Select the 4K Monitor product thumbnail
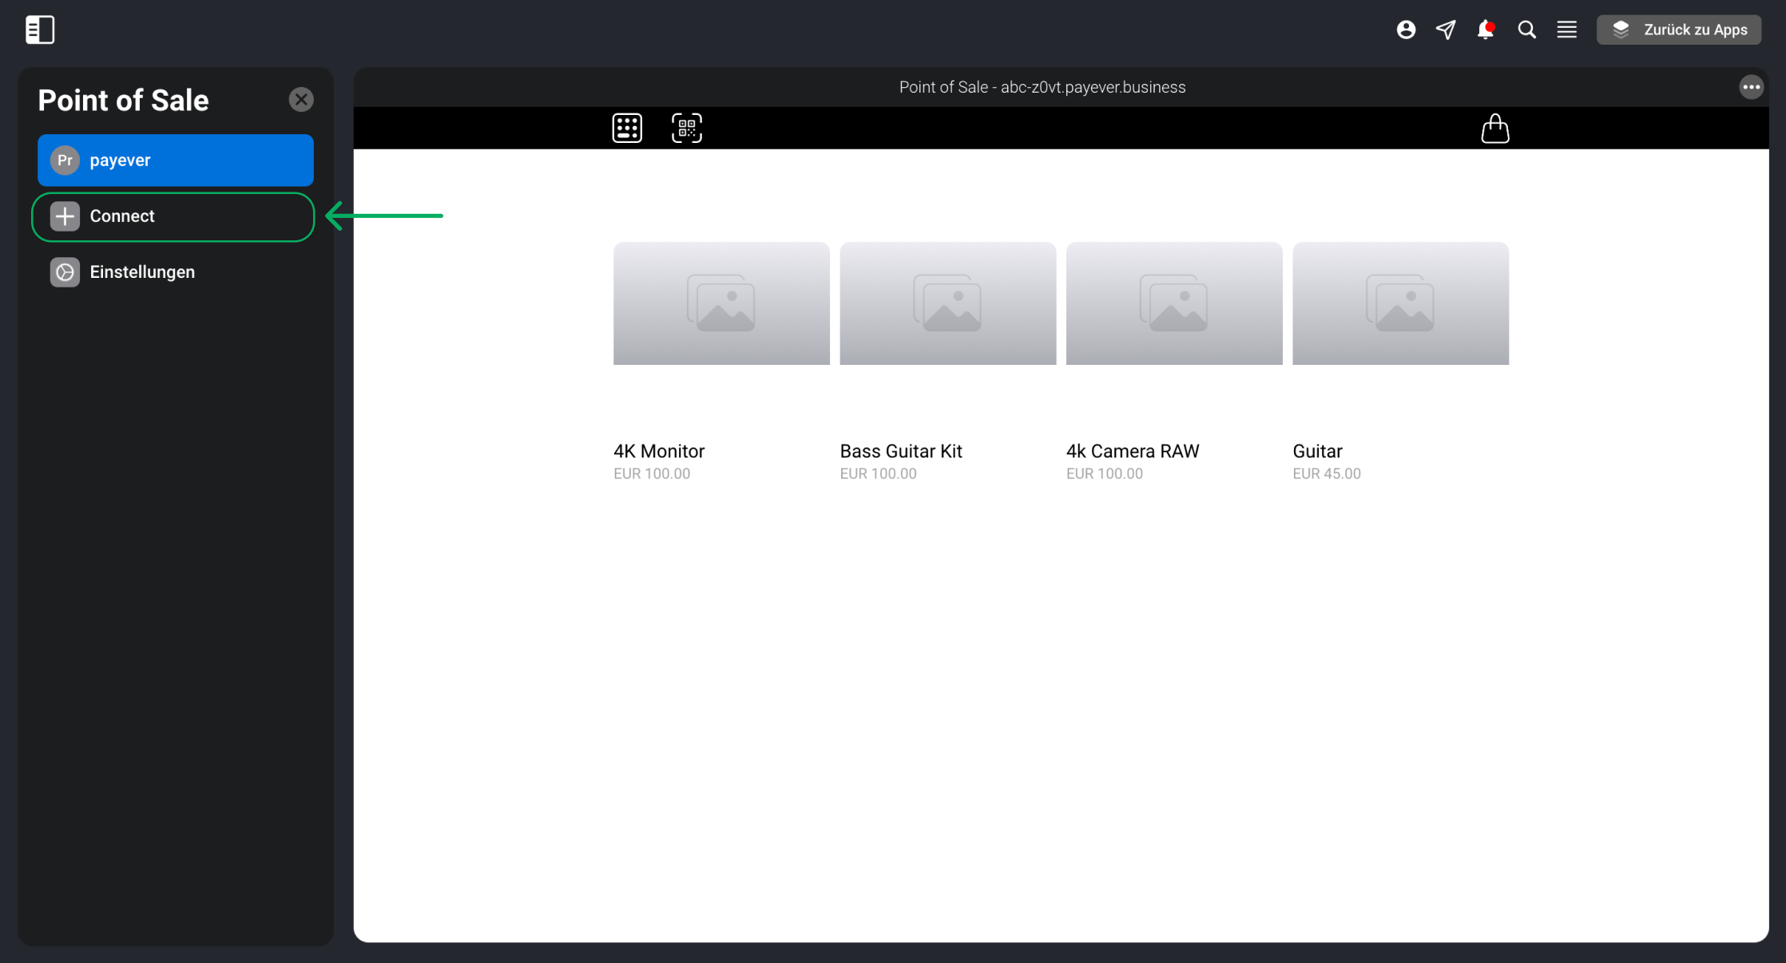This screenshot has height=963, width=1786. [721, 303]
